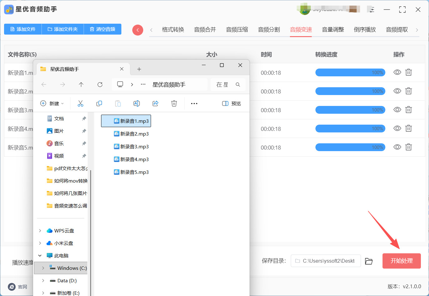The width and height of the screenshot is (429, 296).
Task: Refresh the Explorer folder view
Action: (x=100, y=84)
